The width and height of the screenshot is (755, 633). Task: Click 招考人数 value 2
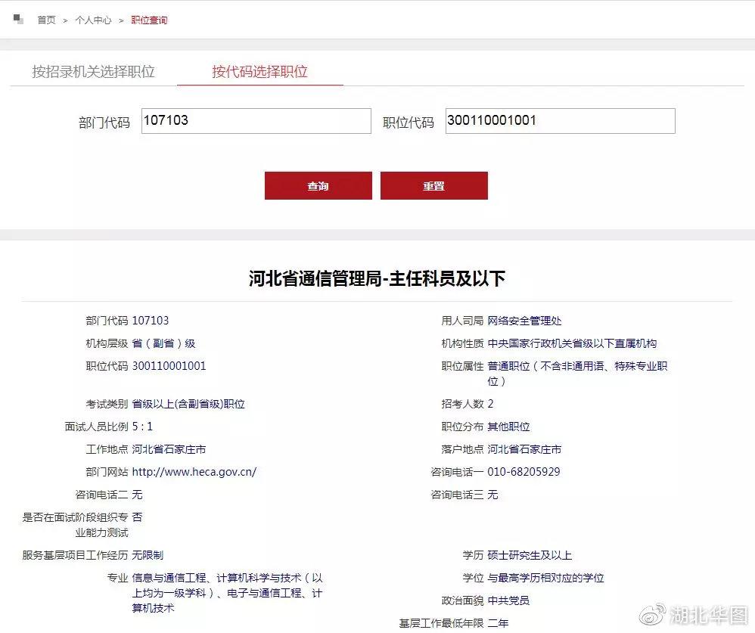[490, 404]
